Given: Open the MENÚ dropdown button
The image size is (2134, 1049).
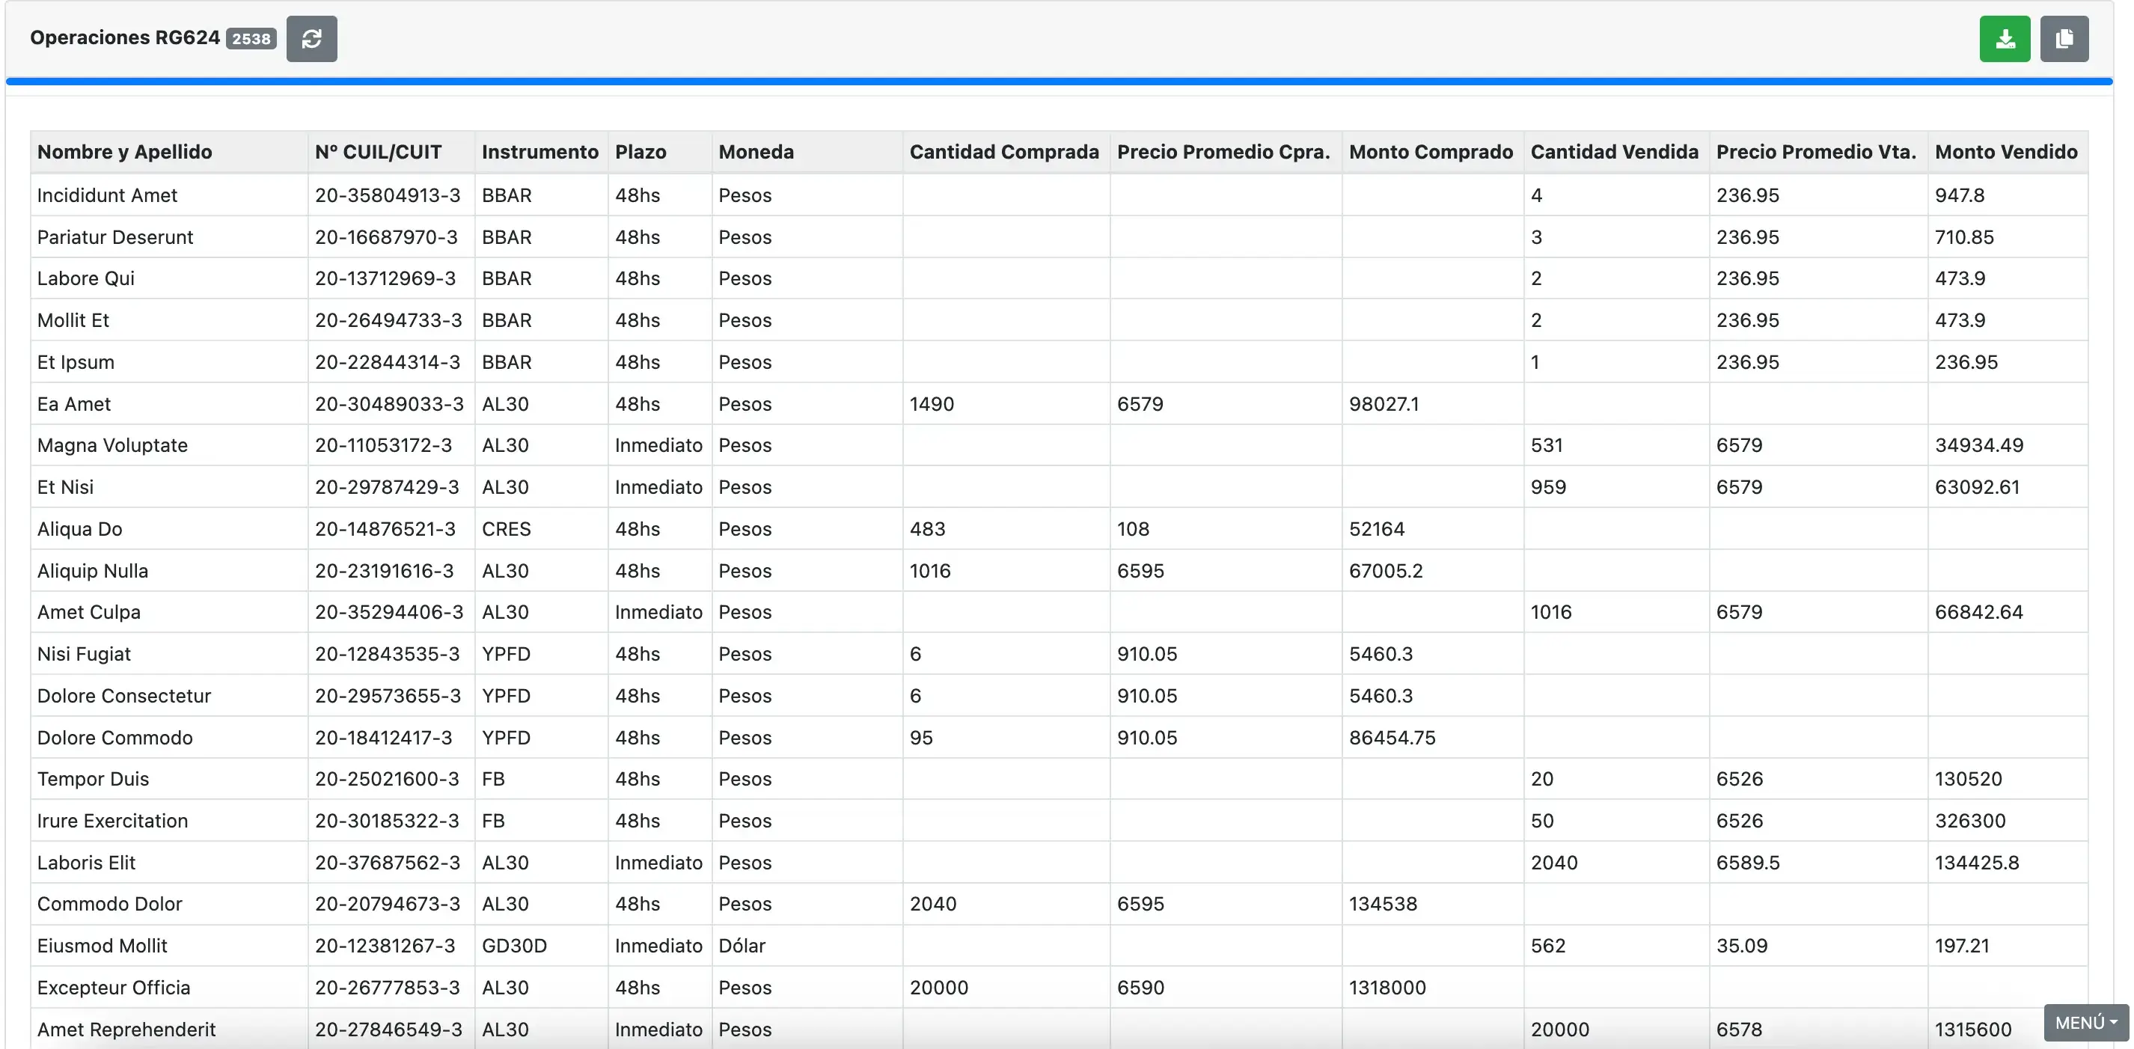Looking at the screenshot, I should pos(2085,1023).
